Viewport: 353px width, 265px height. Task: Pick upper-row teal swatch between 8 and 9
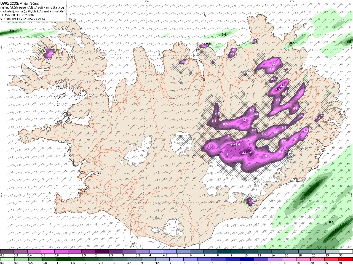(x=223, y=251)
